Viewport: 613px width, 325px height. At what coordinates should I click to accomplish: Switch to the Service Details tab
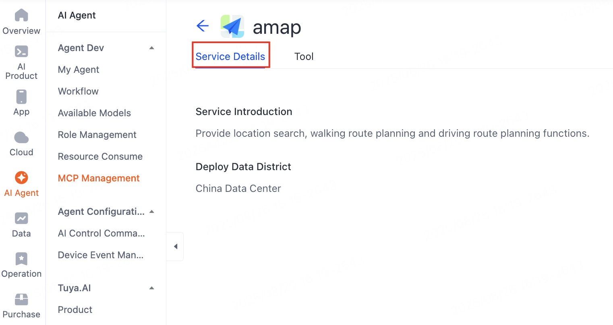point(230,56)
